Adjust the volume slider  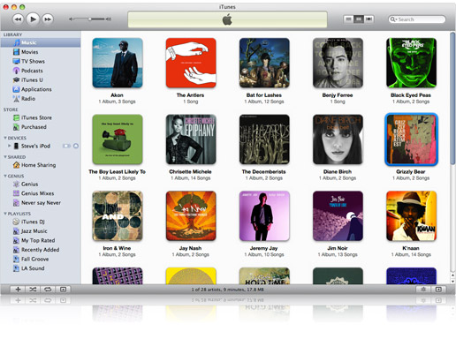[90, 19]
